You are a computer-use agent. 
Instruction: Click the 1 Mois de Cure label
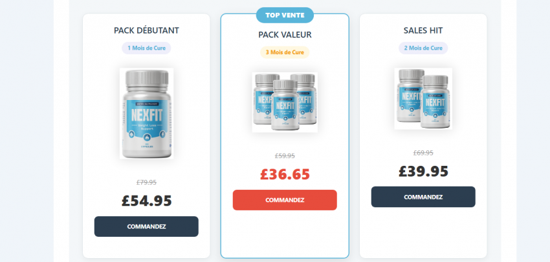[146, 48]
